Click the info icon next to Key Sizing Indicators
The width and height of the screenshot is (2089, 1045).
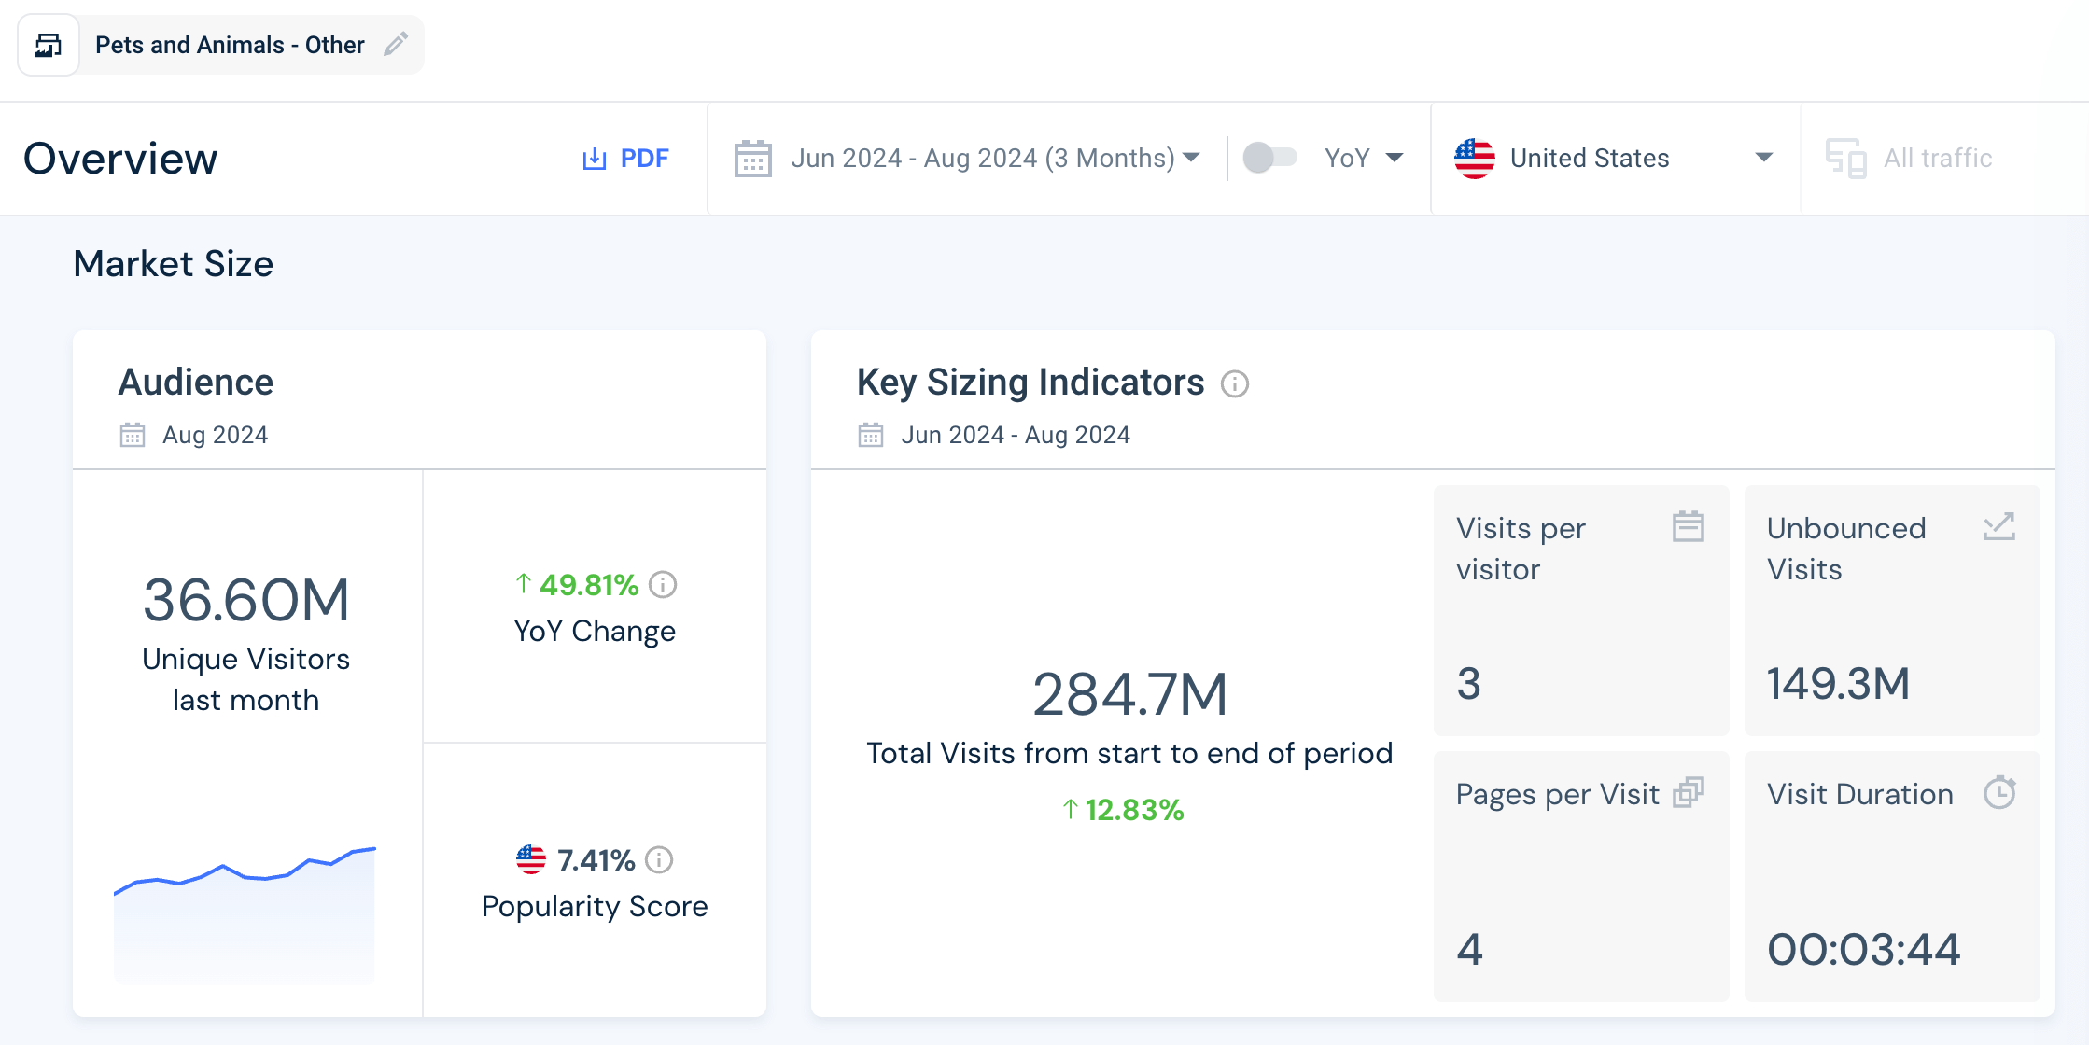tap(1234, 383)
